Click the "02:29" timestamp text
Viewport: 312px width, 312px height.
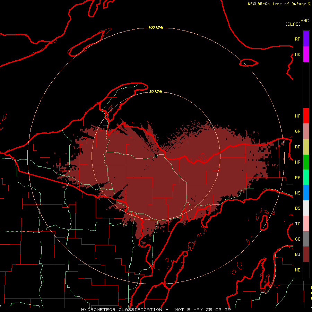coord(223,310)
